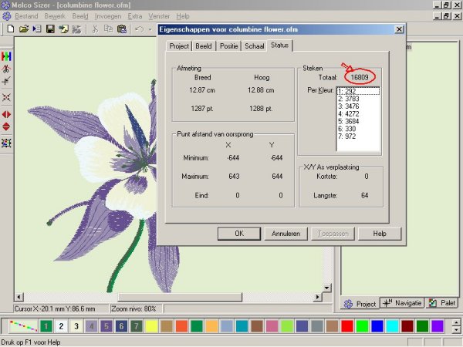Open the Navigatie panel tab
The width and height of the screenshot is (463, 347).
coord(402,303)
